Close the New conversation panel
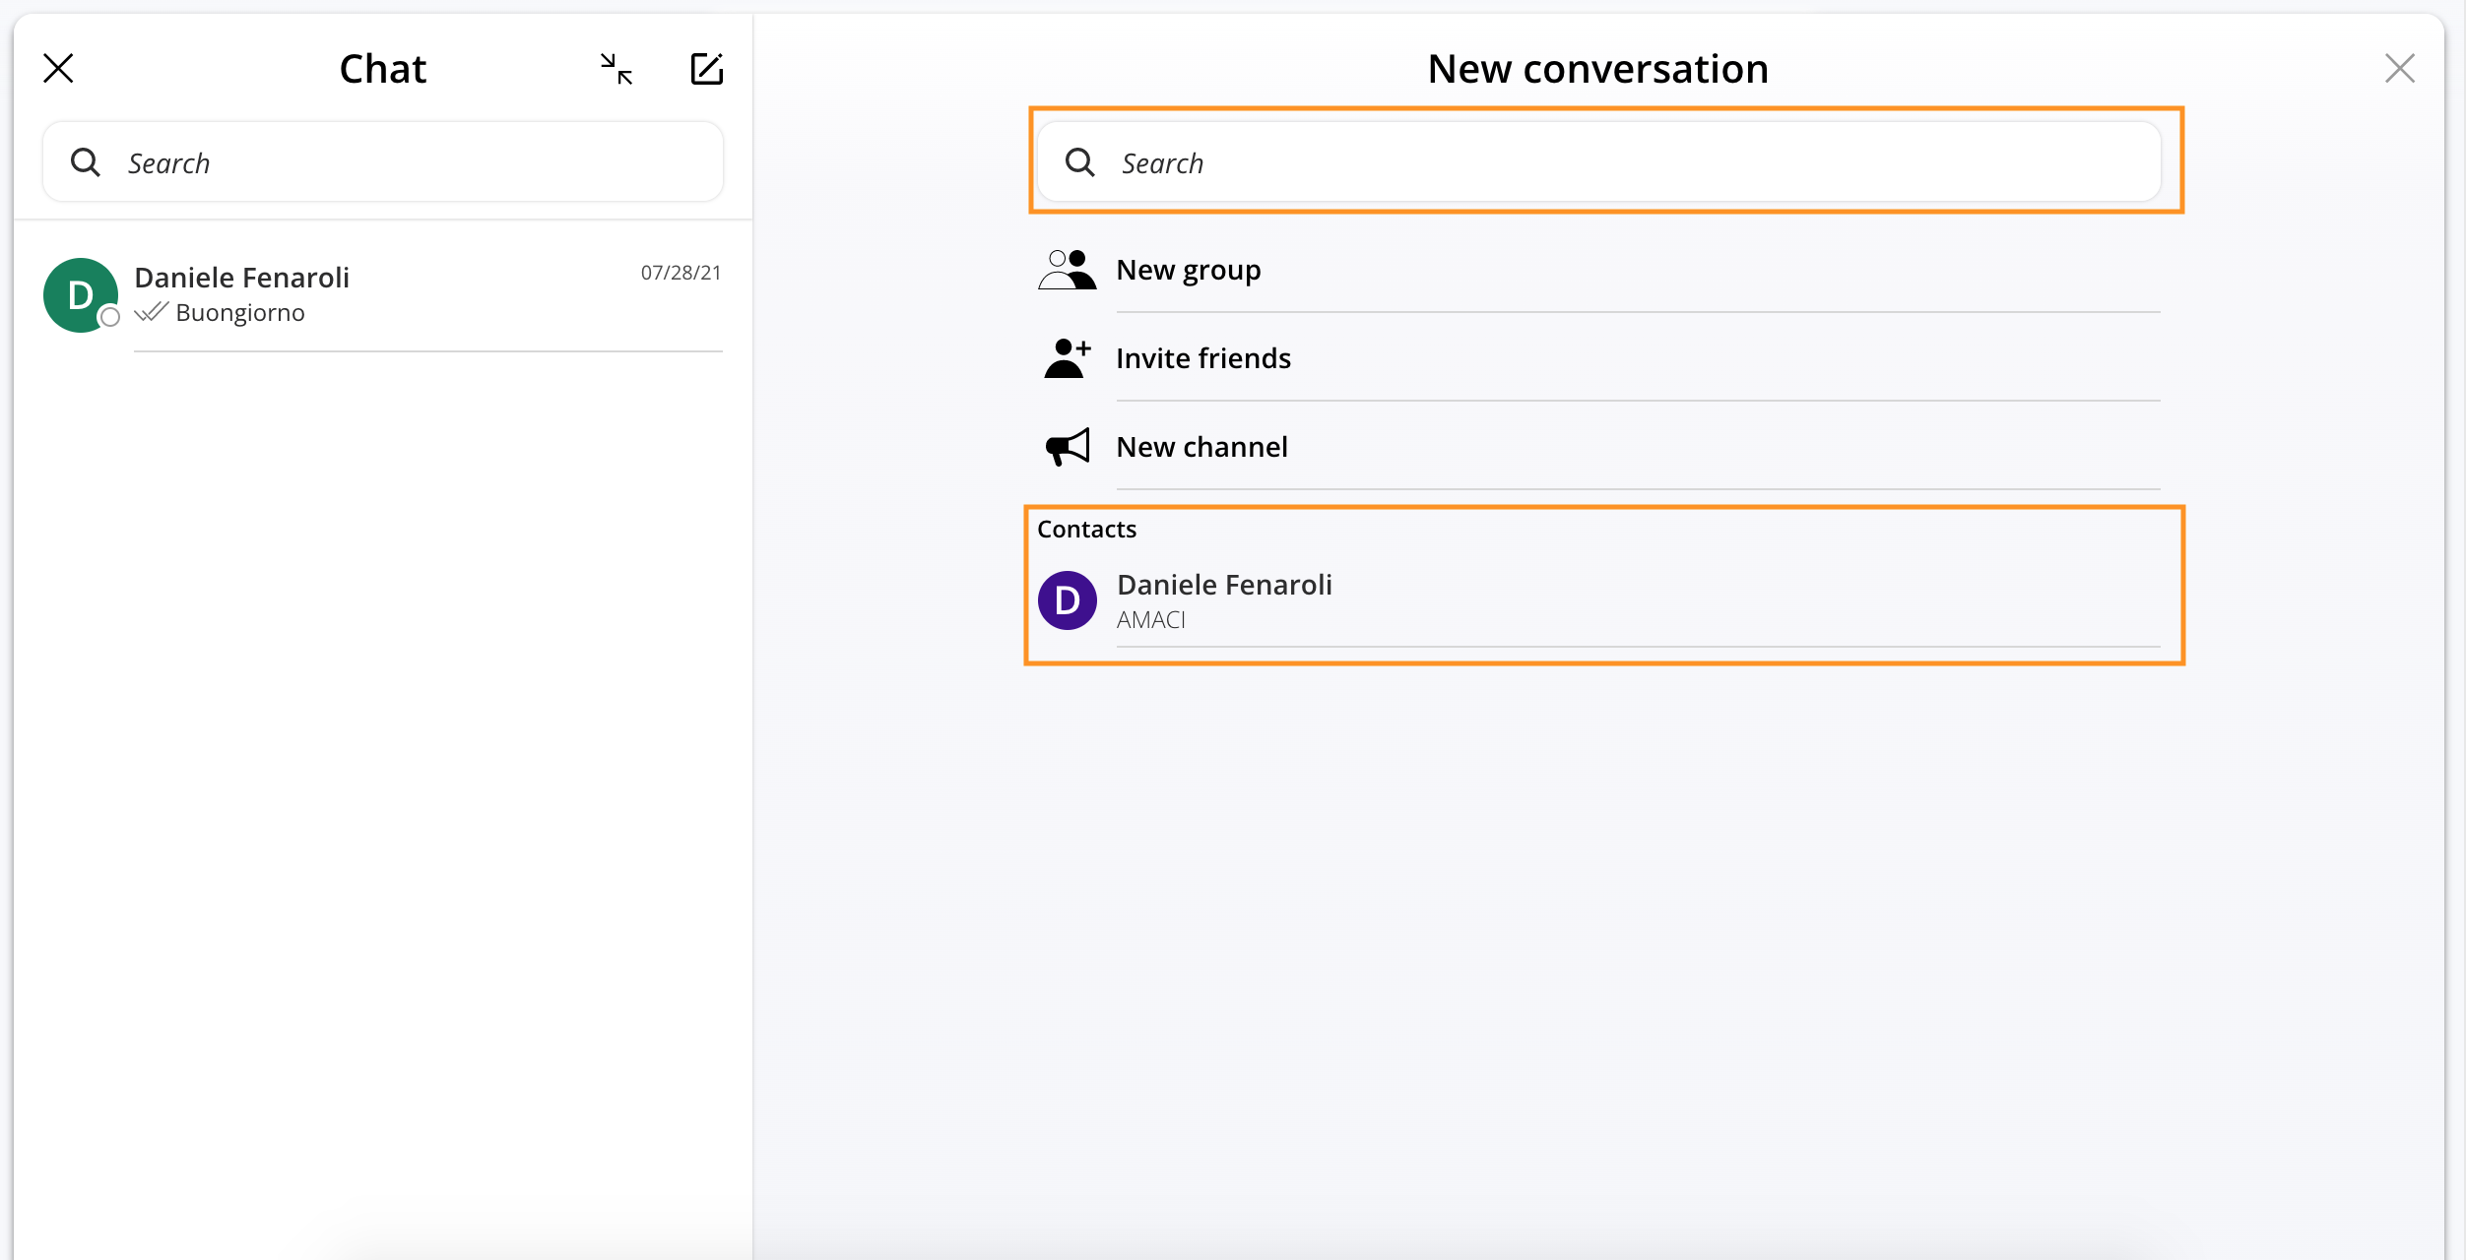Image resolution: width=2466 pixels, height=1260 pixels. (2400, 69)
